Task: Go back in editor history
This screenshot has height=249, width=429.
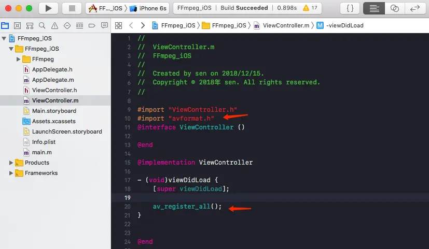Action: (131, 26)
